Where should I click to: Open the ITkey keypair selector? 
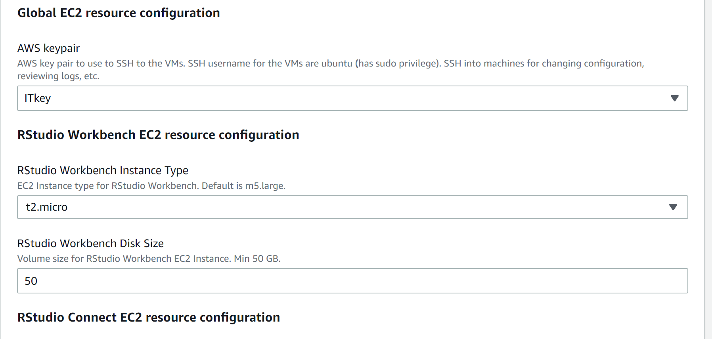click(352, 99)
